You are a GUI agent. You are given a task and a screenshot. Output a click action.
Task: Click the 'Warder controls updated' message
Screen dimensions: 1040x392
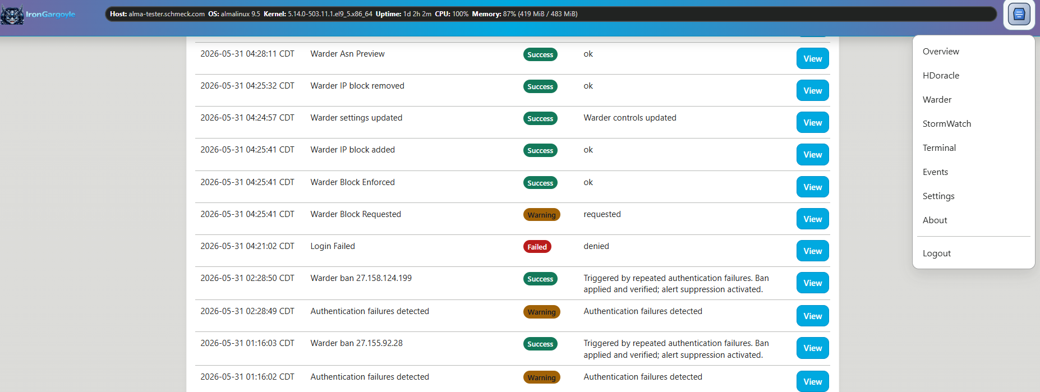tap(629, 118)
